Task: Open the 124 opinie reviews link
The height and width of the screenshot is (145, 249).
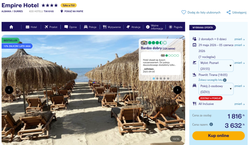Action: 169,48
